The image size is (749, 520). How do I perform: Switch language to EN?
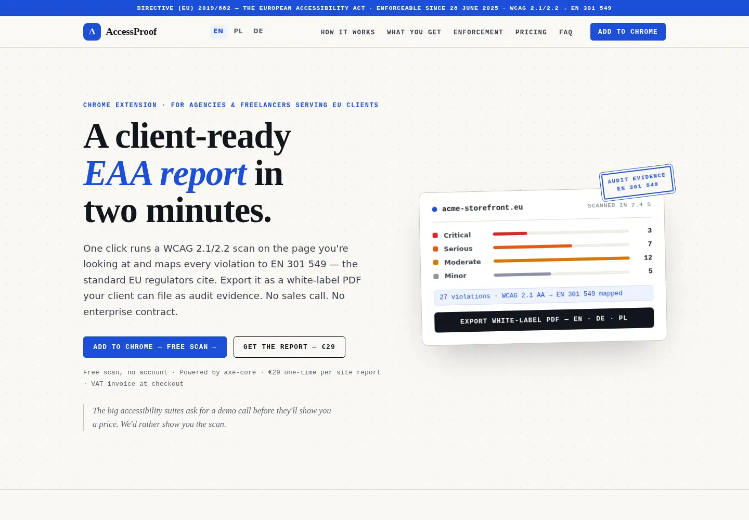[x=218, y=31]
